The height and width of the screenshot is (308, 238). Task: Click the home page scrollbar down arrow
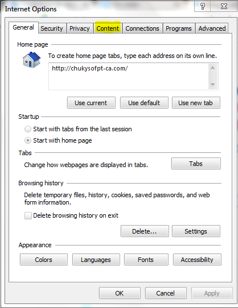point(212,85)
